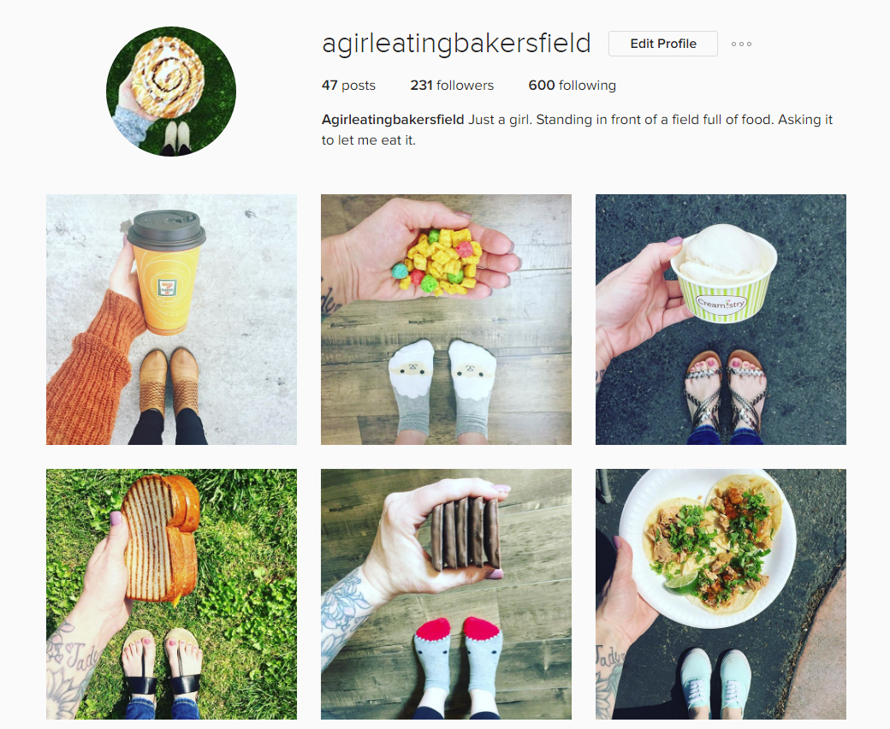Open the cinnamon roll profile picture
Image resolution: width=890 pixels, height=729 pixels.
171,92
